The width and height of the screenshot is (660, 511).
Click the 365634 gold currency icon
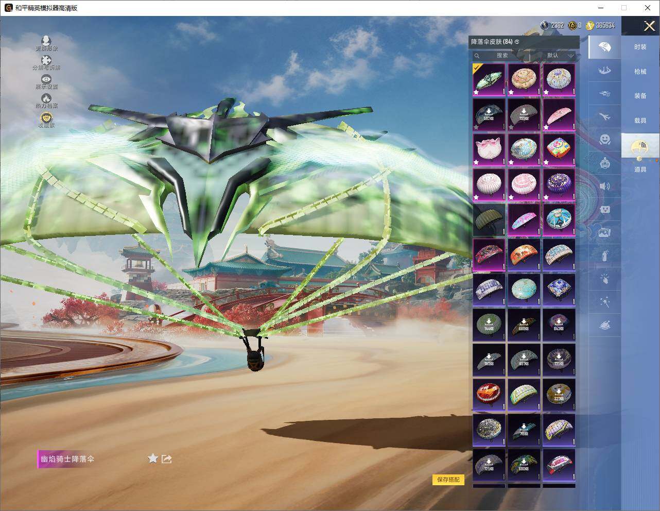tap(589, 25)
